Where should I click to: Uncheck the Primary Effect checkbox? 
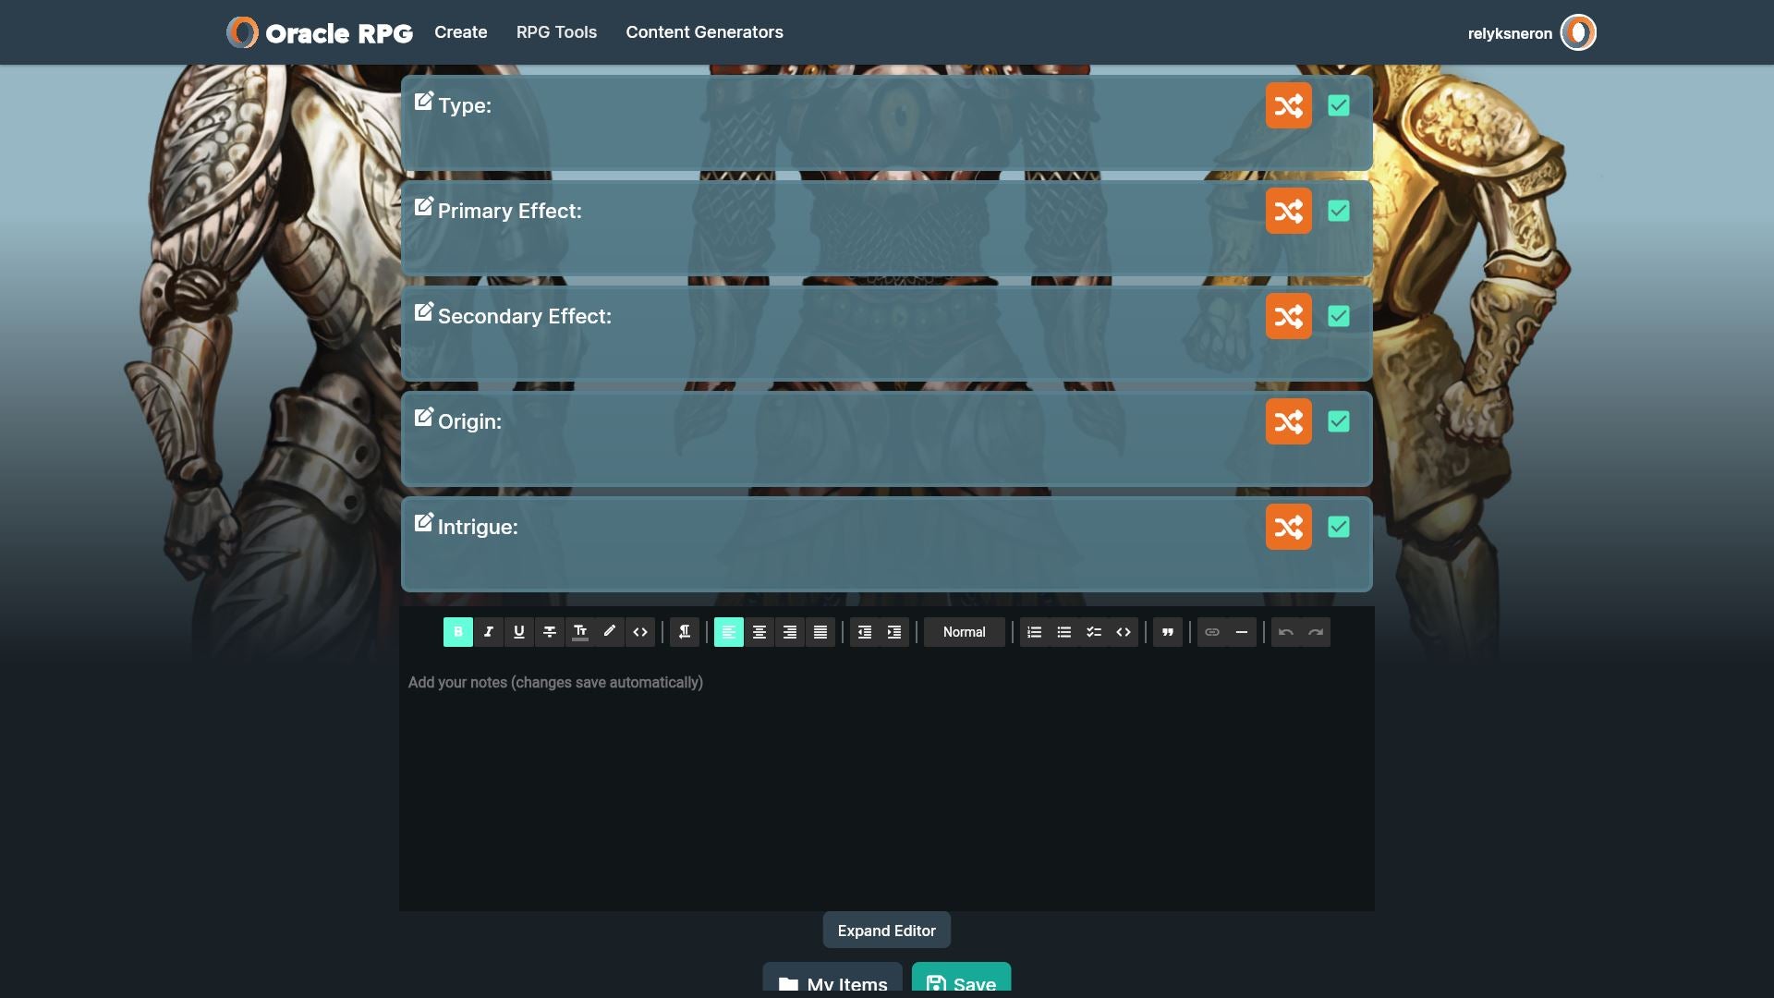coord(1339,211)
